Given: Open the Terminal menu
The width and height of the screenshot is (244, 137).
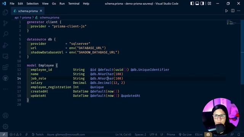Looking at the screenshot, I should pos(74,3).
